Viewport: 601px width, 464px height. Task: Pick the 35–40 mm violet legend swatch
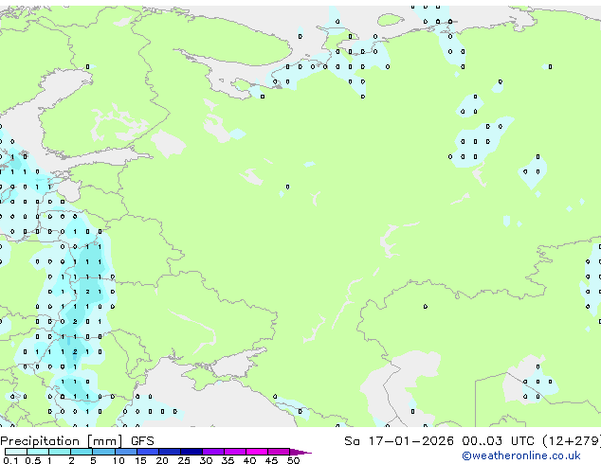[235, 452]
